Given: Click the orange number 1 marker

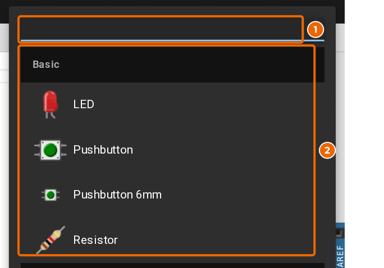Looking at the screenshot, I should click(316, 30).
